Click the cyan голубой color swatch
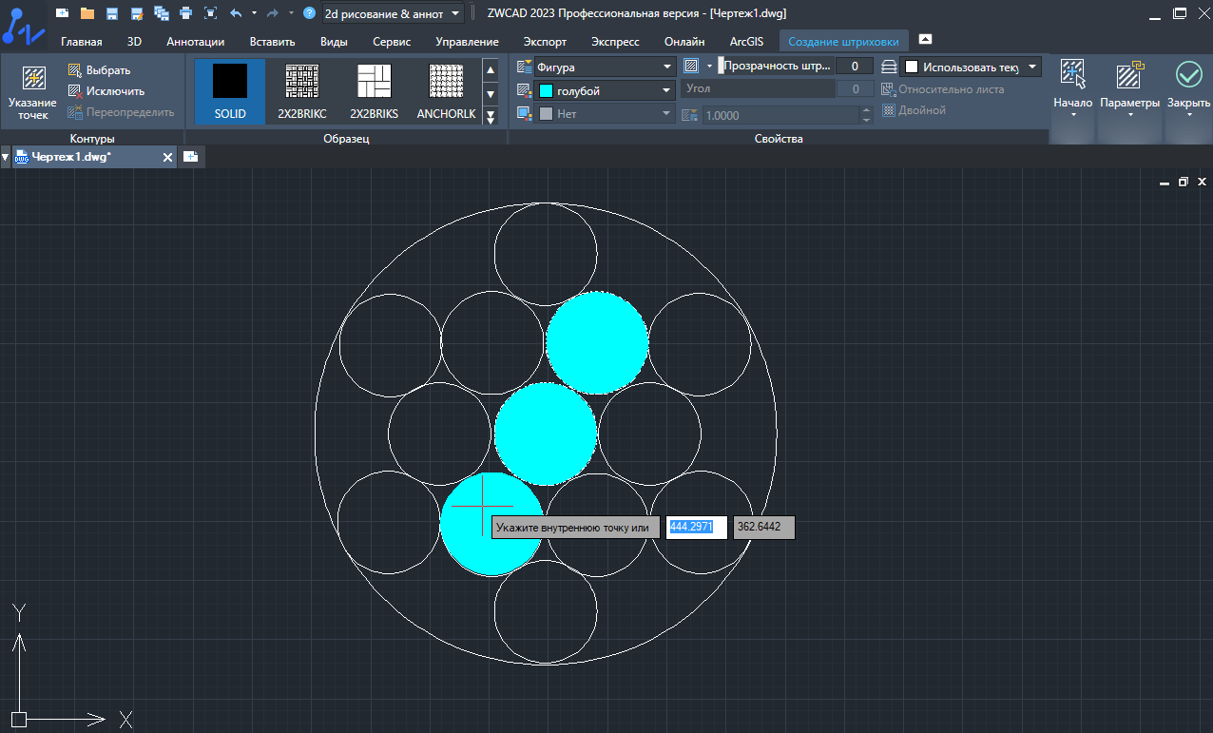Viewport: 1213px width, 733px height. (x=547, y=90)
